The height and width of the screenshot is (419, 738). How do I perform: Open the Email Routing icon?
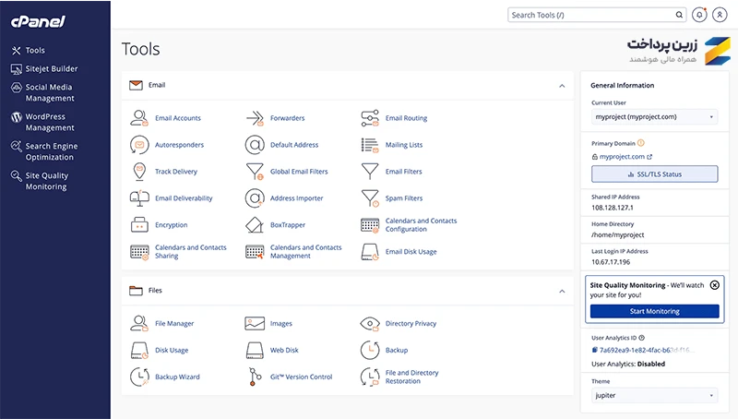click(370, 118)
